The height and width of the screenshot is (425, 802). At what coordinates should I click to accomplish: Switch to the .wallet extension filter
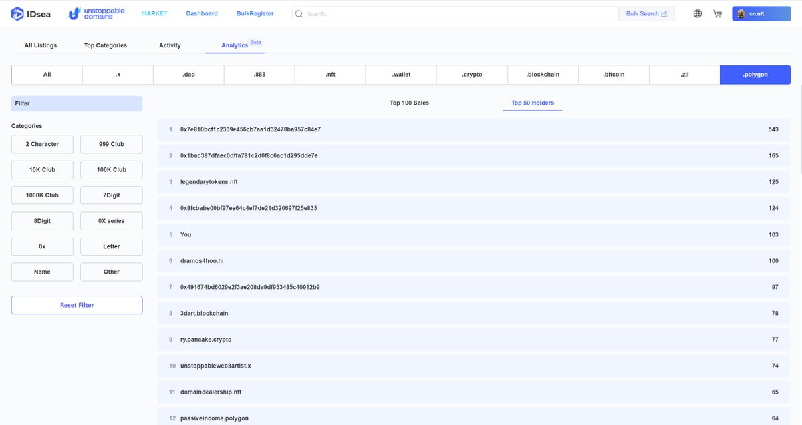pyautogui.click(x=401, y=74)
